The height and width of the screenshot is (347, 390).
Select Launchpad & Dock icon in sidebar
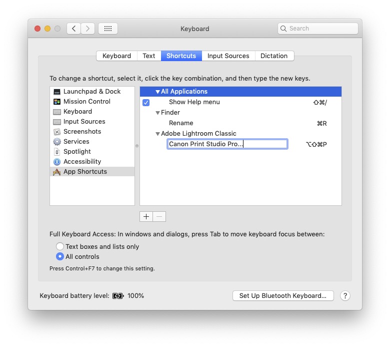click(x=57, y=92)
